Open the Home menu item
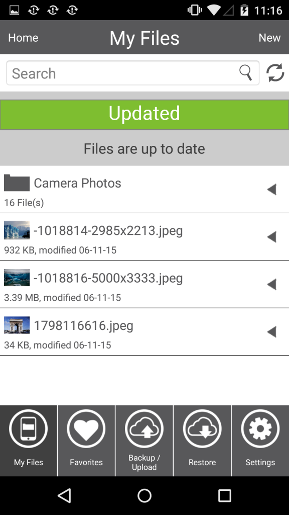This screenshot has height=515, width=289. [x=23, y=37]
